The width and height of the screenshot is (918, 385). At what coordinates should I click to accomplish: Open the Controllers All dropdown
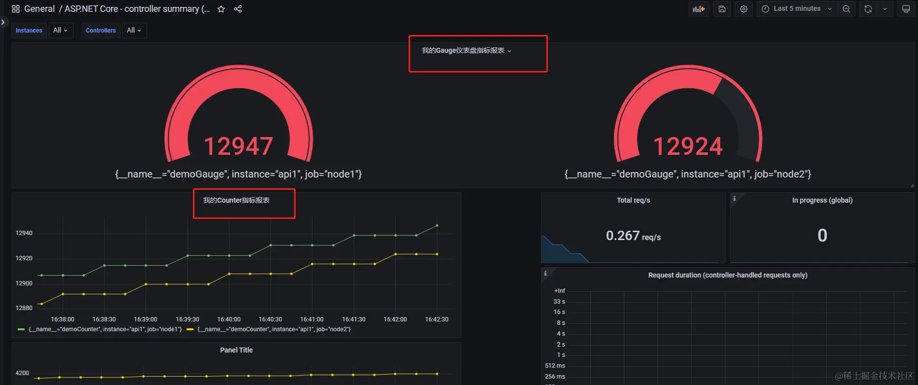(x=134, y=30)
